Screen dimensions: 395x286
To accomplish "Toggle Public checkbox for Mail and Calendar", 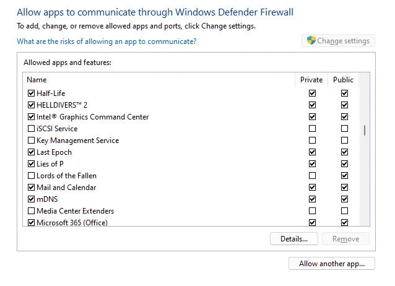I will 344,188.
